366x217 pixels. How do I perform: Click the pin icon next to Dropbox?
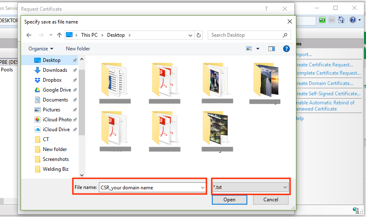pyautogui.click(x=75, y=80)
